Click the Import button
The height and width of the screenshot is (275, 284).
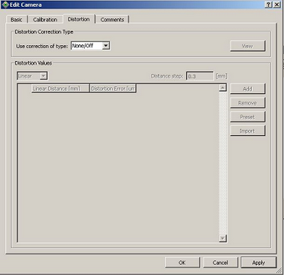(x=247, y=131)
